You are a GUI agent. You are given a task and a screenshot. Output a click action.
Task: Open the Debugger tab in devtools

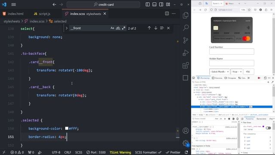(230, 78)
